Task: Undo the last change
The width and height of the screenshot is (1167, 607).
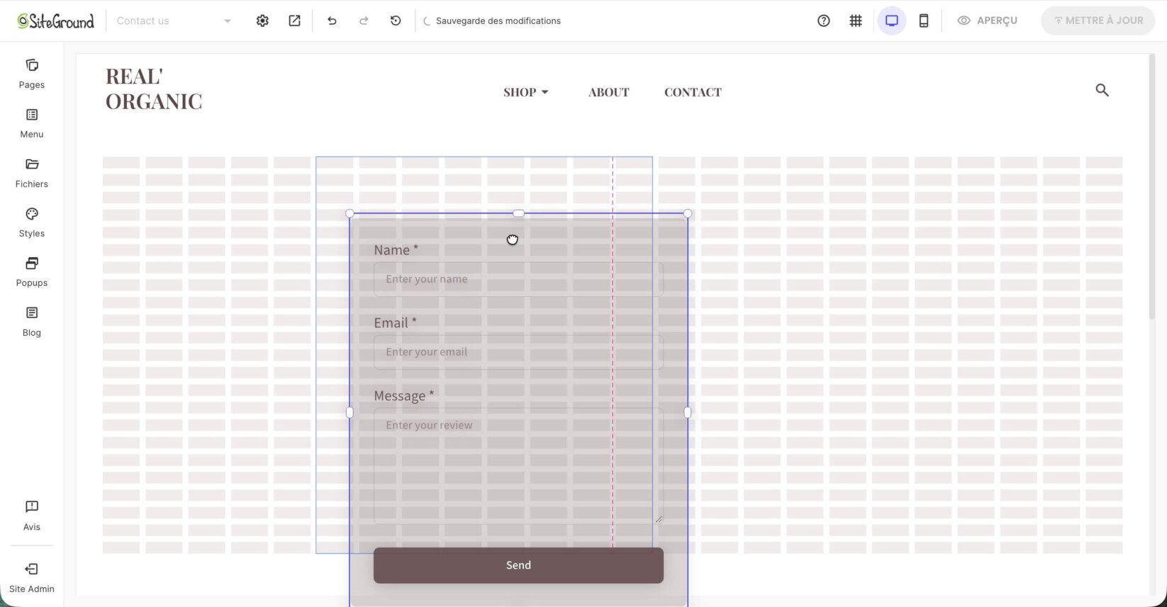Action: 332,21
